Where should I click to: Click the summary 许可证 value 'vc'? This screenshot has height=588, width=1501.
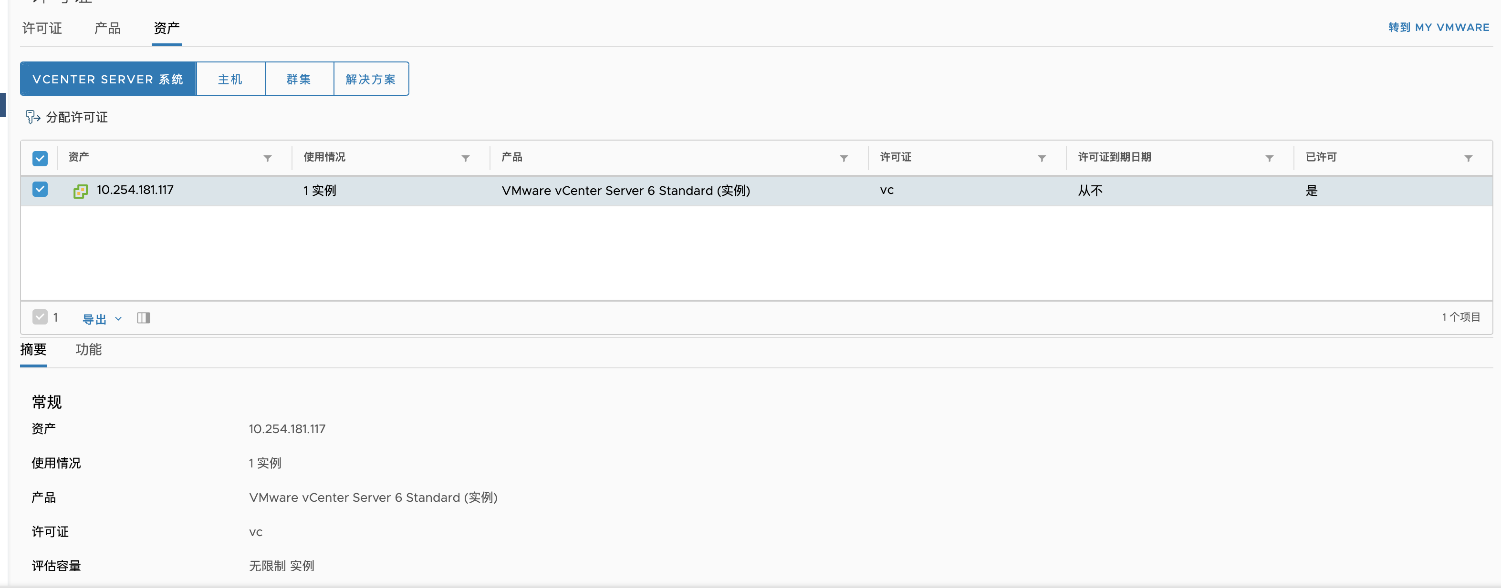[x=256, y=532]
